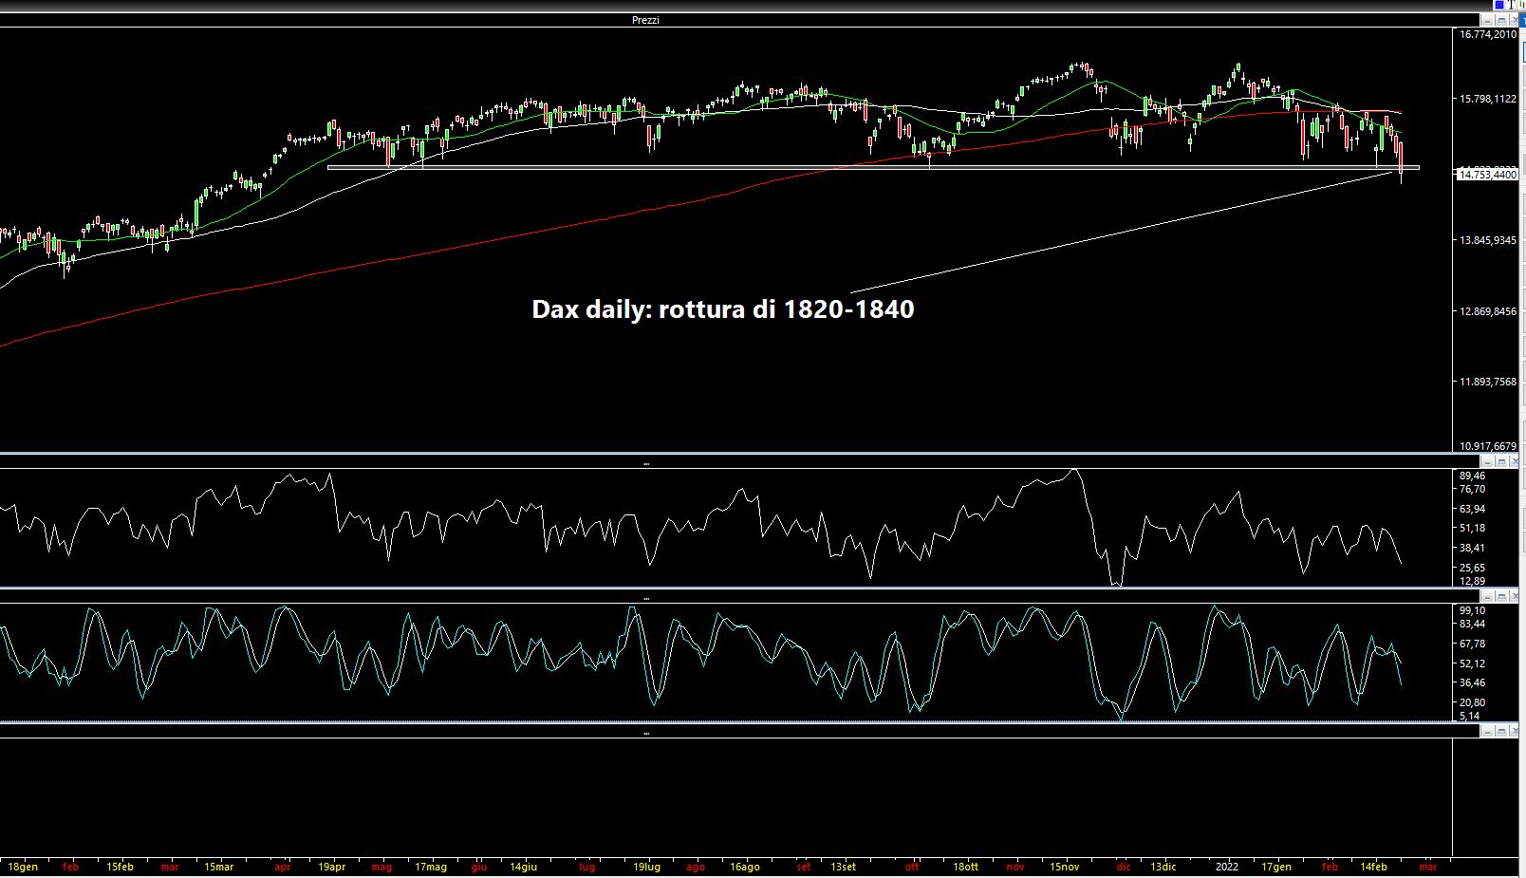Image resolution: width=1526 pixels, height=878 pixels.
Task: Minimize the RSI indicator pane below Prezzi
Action: pos(1487,461)
